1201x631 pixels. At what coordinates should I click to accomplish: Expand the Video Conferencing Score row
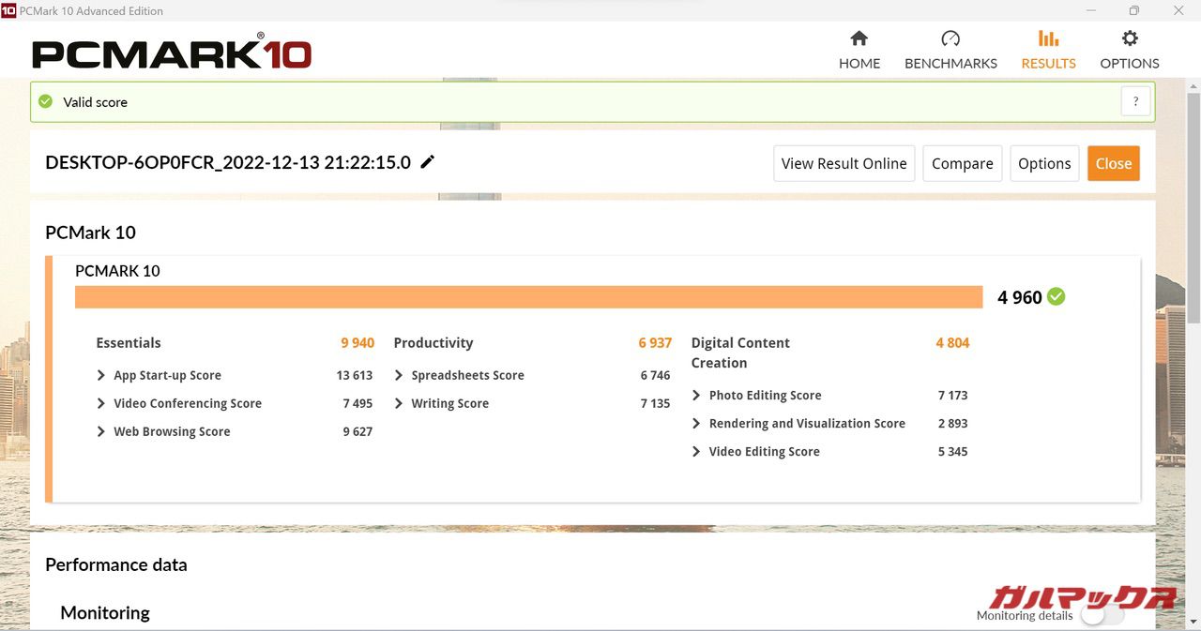101,403
